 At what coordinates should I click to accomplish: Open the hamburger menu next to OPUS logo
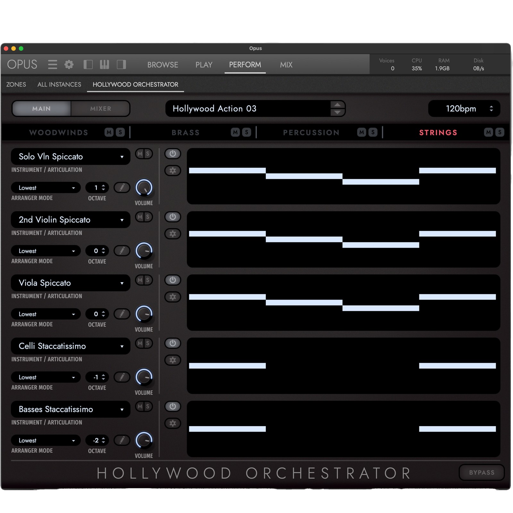[x=52, y=64]
